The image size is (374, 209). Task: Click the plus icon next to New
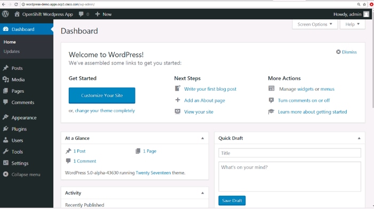tap(97, 14)
